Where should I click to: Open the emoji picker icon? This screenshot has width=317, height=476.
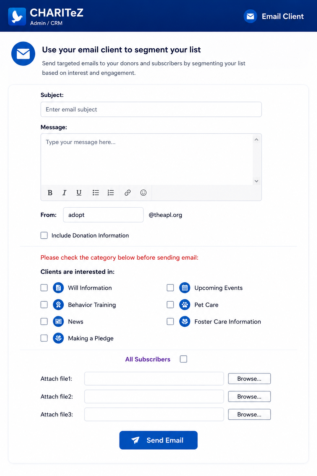(x=143, y=193)
